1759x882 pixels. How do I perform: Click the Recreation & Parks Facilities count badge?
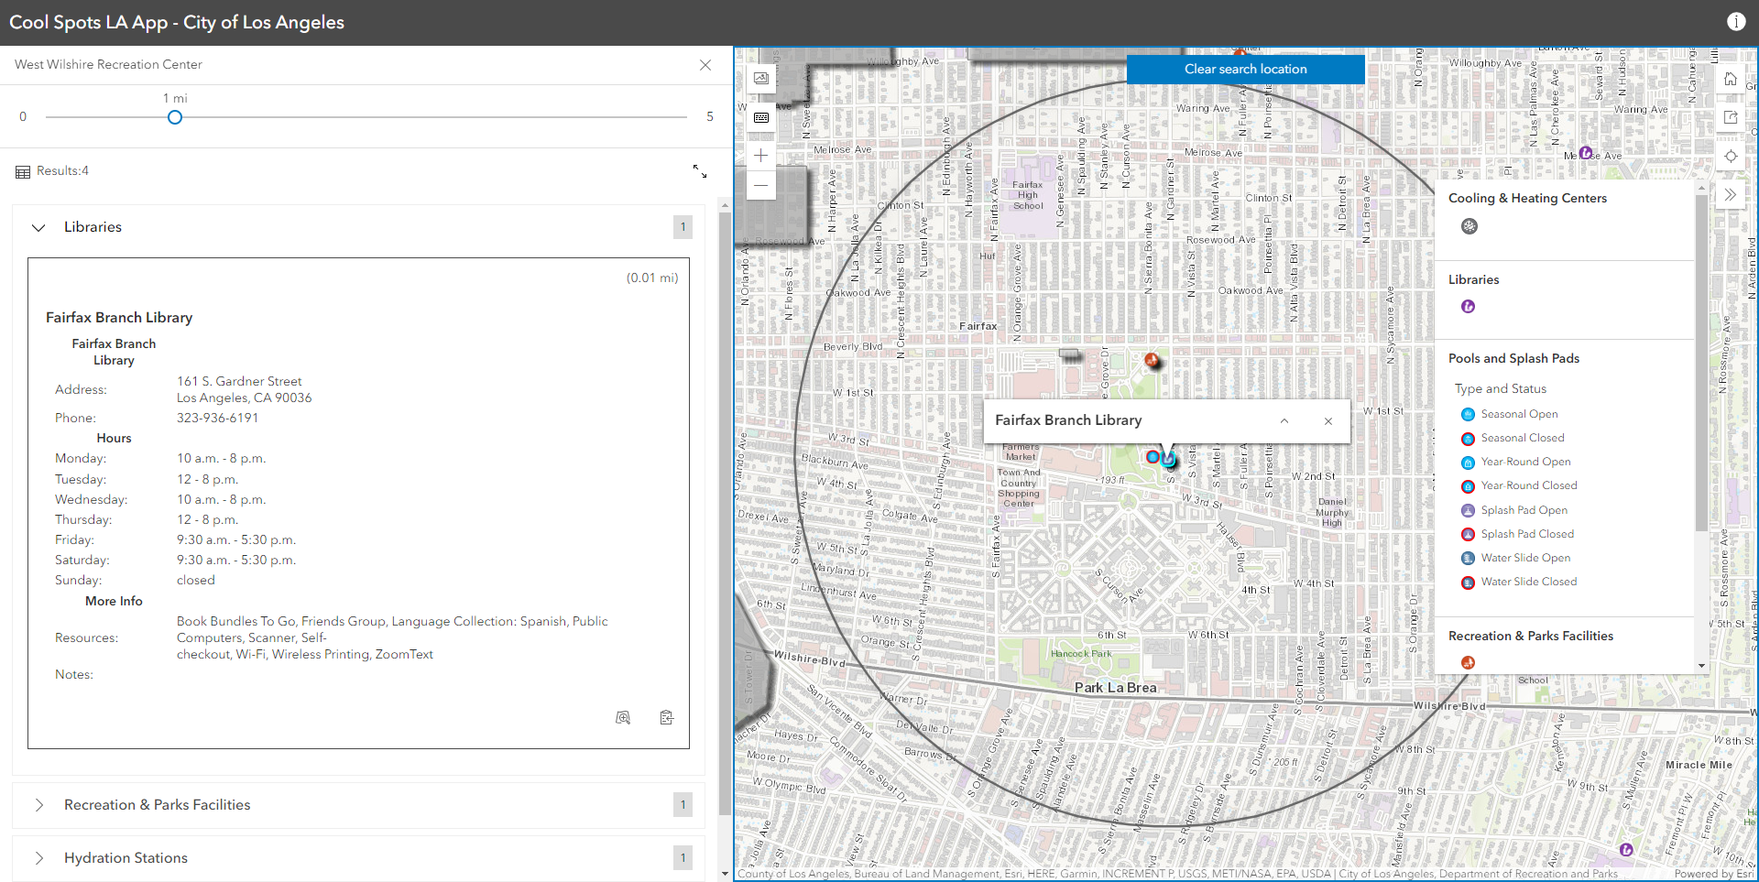(x=683, y=805)
